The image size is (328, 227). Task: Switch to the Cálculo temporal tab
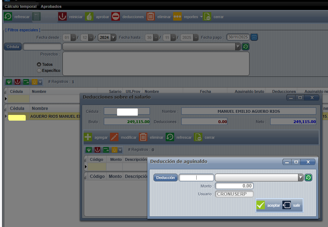20,6
